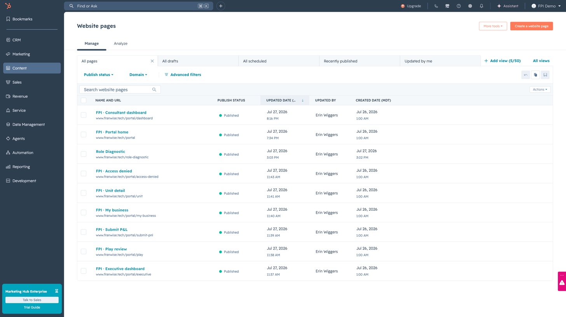
Task: Open the marketplace storefront icon
Action: 447,6
